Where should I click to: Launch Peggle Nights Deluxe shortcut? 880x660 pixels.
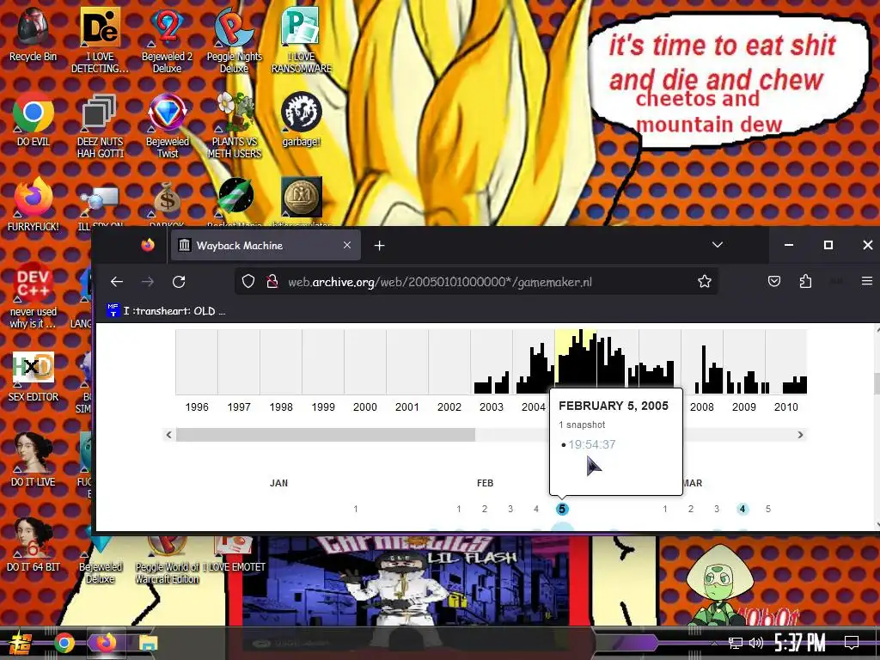pos(234,40)
